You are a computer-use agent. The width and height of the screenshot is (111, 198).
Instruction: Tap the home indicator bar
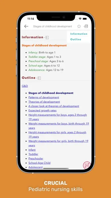56,168
